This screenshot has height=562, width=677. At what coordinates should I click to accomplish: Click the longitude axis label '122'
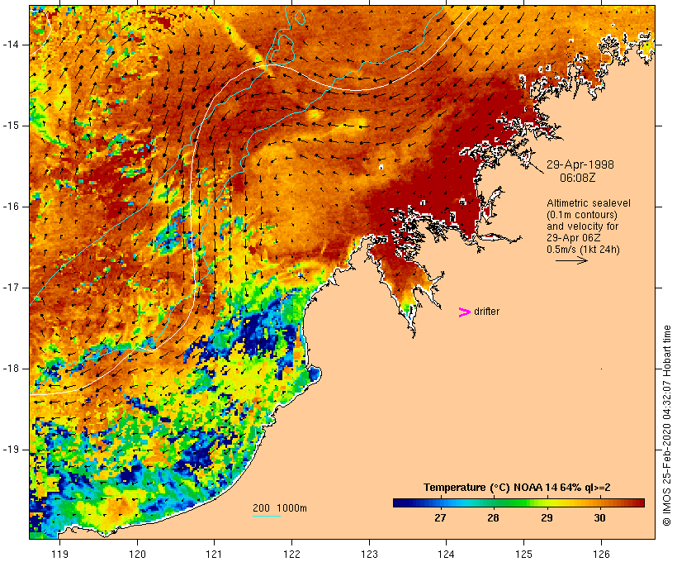[x=292, y=554]
